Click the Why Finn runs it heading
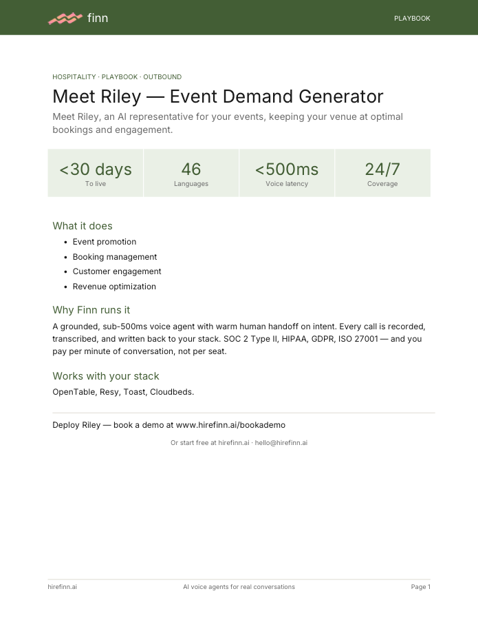The height and width of the screenshot is (620, 478). pyautogui.click(x=91, y=310)
